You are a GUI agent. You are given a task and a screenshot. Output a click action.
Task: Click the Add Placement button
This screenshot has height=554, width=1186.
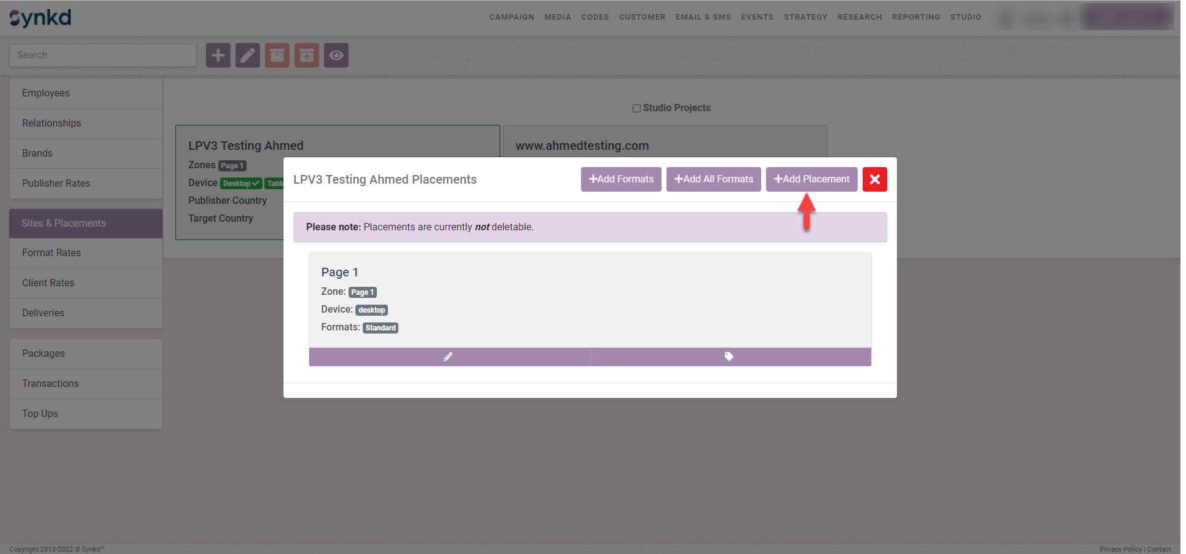point(811,179)
